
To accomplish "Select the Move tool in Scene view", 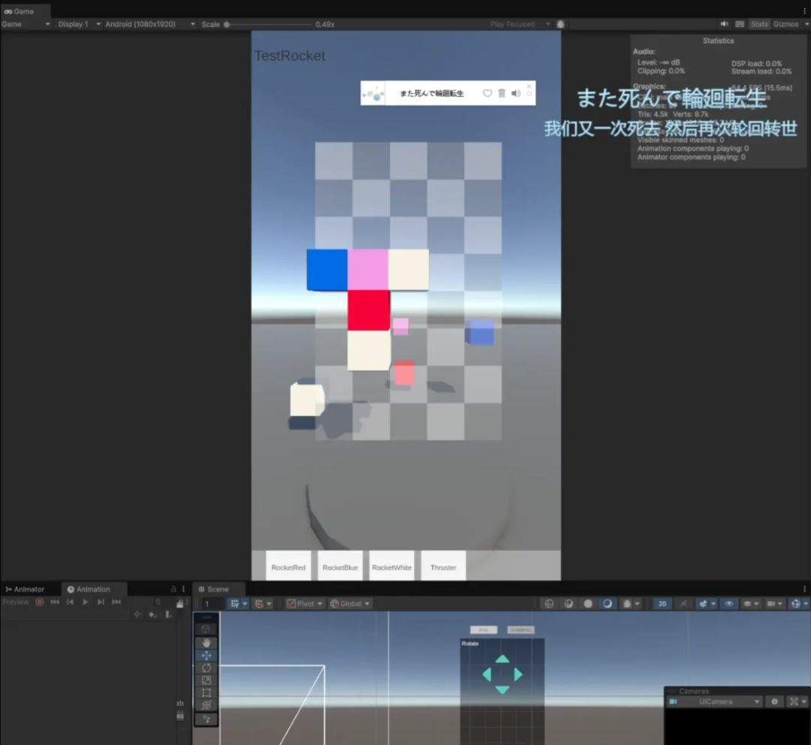I will [x=207, y=656].
